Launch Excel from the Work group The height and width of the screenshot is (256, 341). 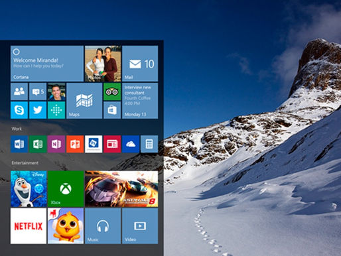click(x=38, y=144)
